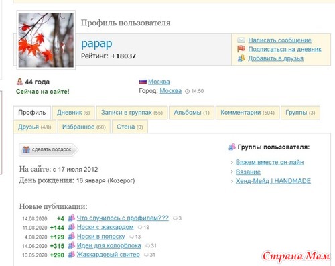335x266 pixels.
Task: Click the maple leaves profile avatar
Action: [x=46, y=40]
